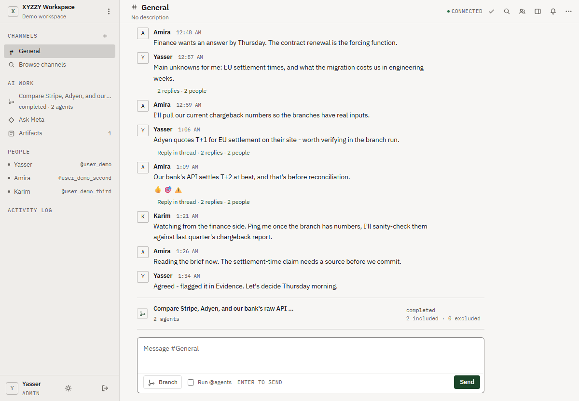Click the logout icon

(105, 388)
